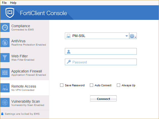159x119 pixels.
Task: Click 'Vulnerability Scan Enabled' status text
Action: (28, 105)
